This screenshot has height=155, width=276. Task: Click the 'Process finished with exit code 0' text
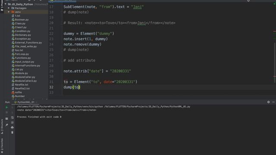(x=39, y=117)
